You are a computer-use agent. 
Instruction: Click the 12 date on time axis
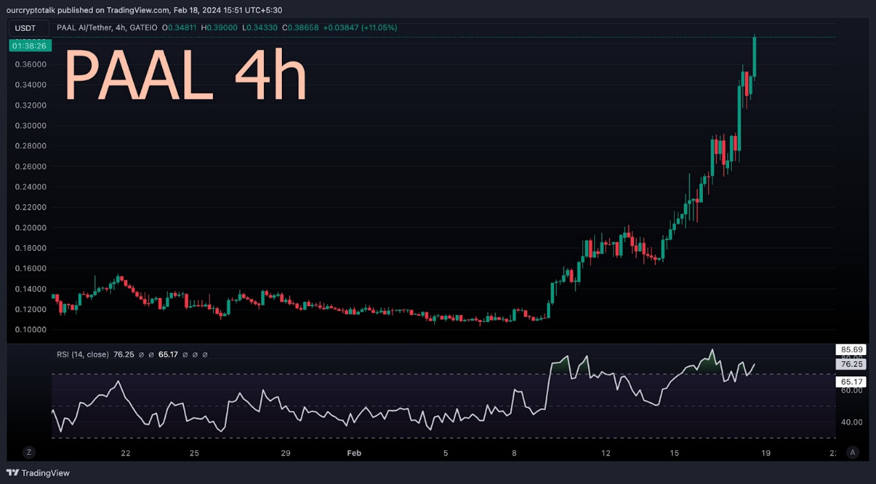606,453
